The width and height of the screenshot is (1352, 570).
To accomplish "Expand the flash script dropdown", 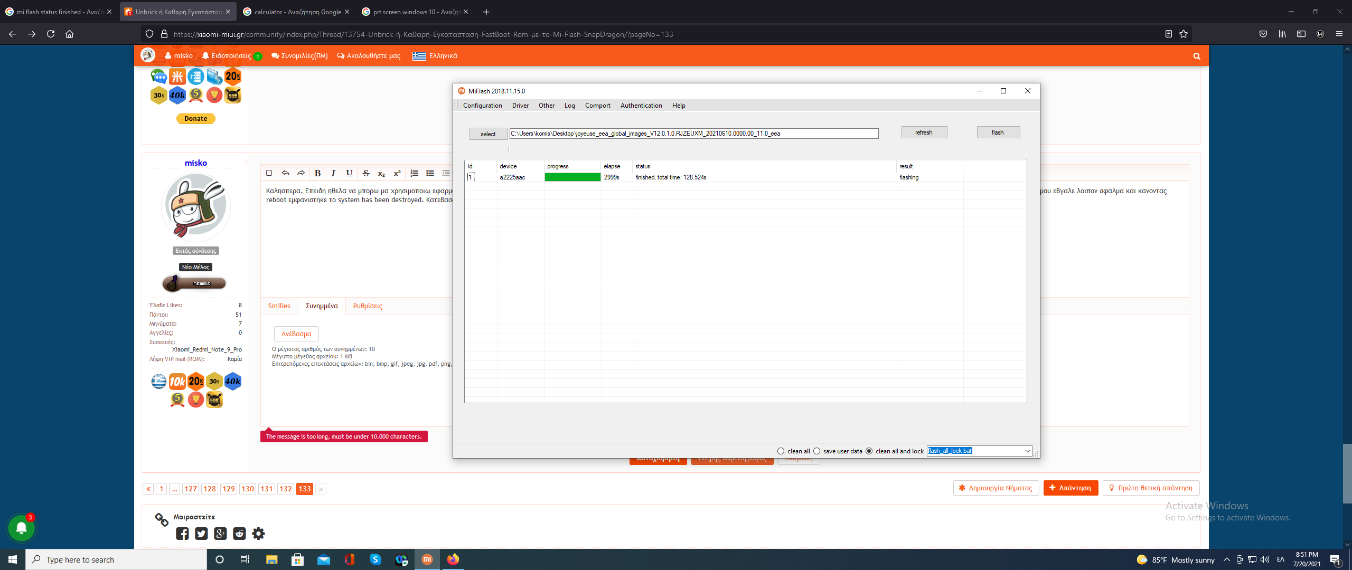I will coord(1027,451).
